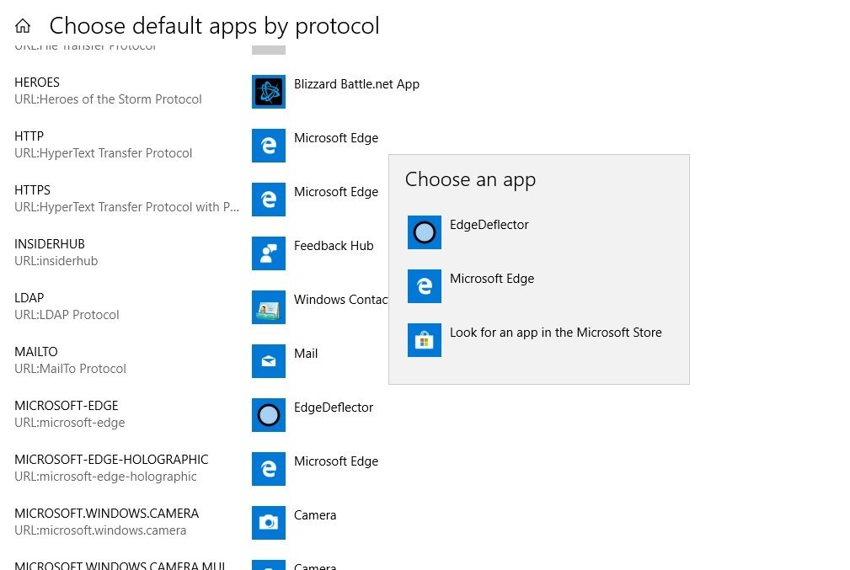The image size is (850, 570).
Task: Click the Feedback Hub icon for INSIDERHUB
Action: 269,253
